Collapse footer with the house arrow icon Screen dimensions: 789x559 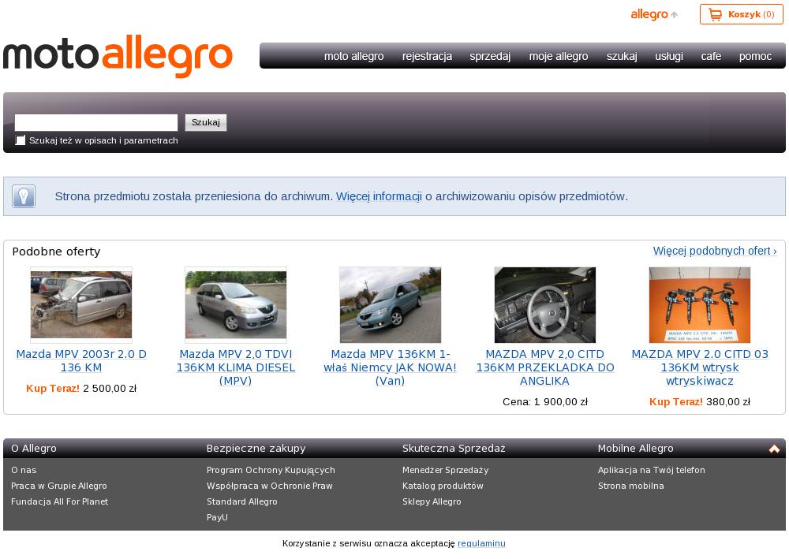point(774,449)
